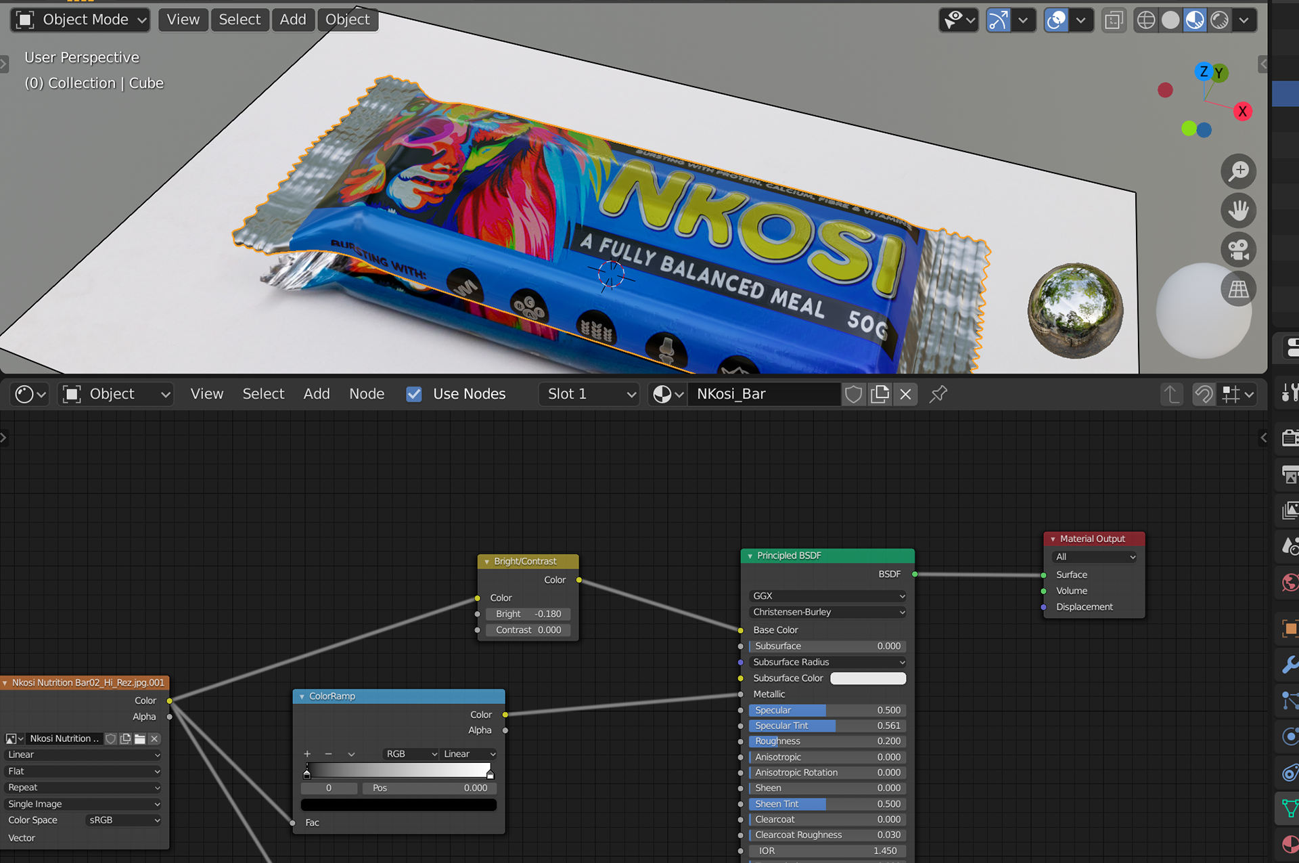The height and width of the screenshot is (863, 1299).
Task: Click Roughness slider on Principled BSDF
Action: 827,741
